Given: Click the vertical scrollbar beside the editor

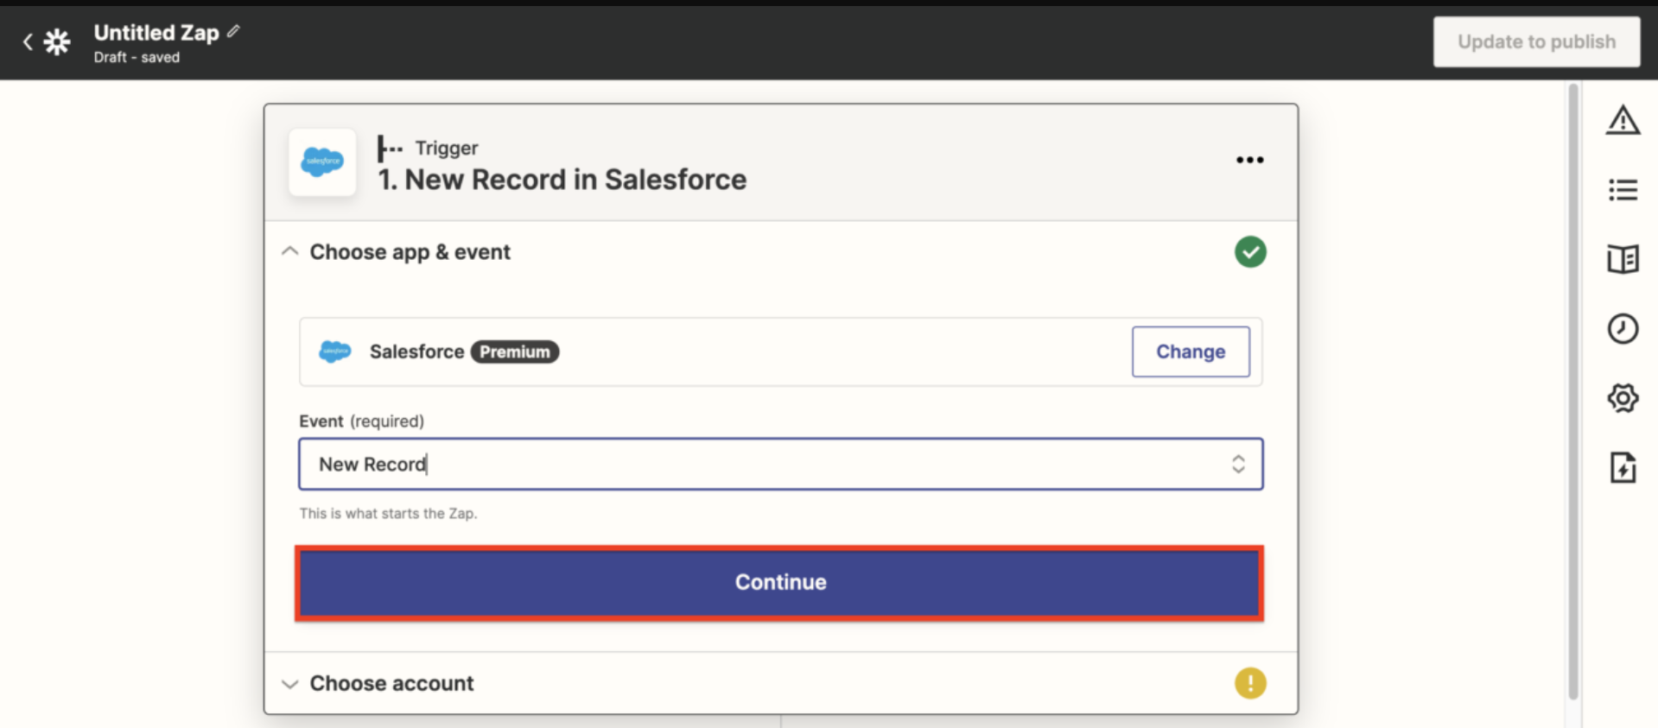Looking at the screenshot, I should coord(1573,392).
